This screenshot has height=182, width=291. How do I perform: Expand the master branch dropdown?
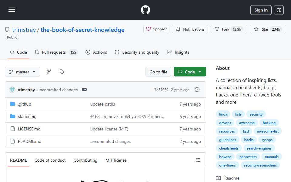click(22, 72)
